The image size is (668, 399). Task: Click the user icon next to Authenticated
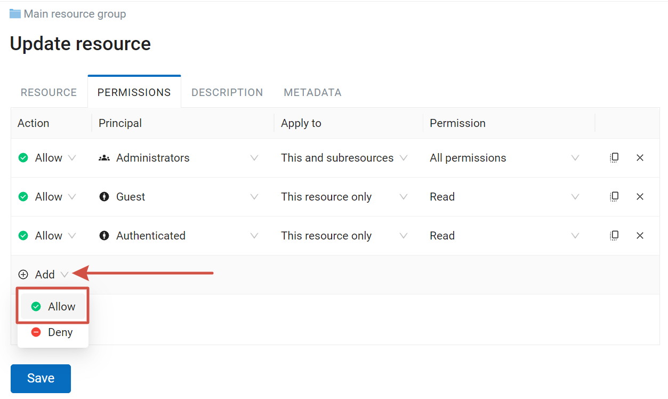tap(104, 236)
